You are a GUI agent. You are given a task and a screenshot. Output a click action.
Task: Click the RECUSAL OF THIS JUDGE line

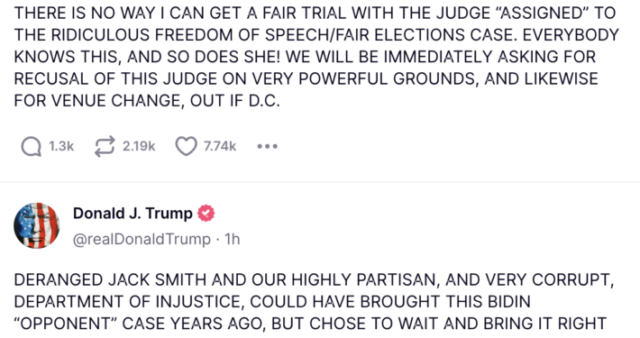pos(306,78)
